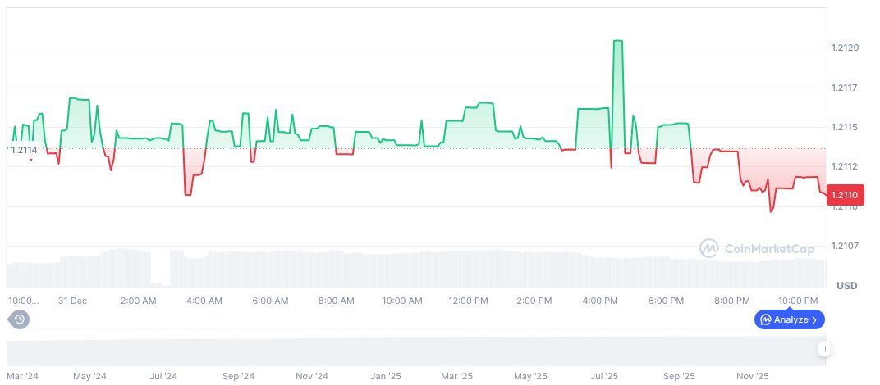Screen dimensions: 880x385
Task: Click the USD currency label
Action: coord(846,286)
